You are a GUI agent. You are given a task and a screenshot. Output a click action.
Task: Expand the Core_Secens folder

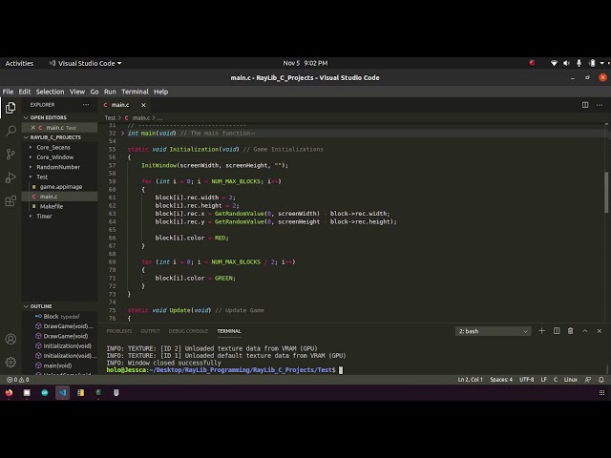pos(53,148)
